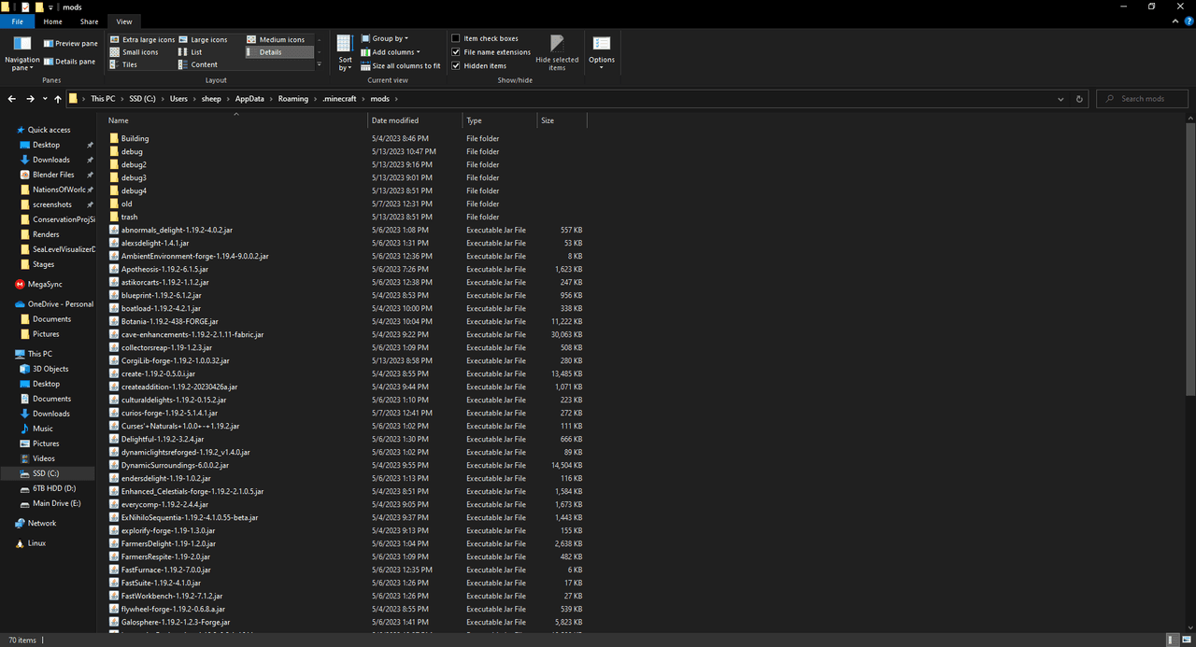
Task: Click the Up directory arrow
Action: (x=58, y=99)
